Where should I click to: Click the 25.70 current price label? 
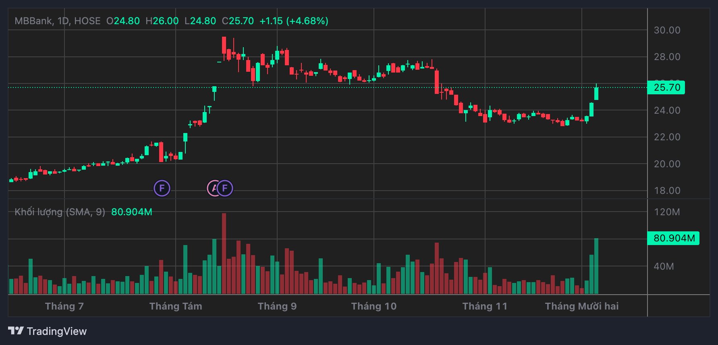coord(666,87)
